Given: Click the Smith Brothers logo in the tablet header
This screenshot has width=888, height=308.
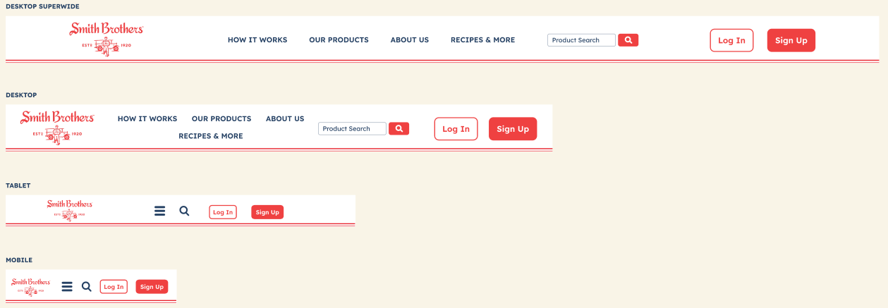Looking at the screenshot, I should [x=70, y=210].
